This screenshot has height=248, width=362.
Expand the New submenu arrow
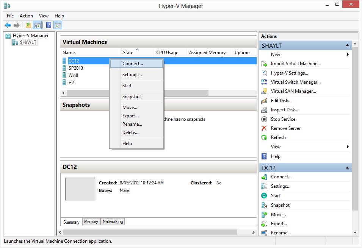(x=348, y=55)
